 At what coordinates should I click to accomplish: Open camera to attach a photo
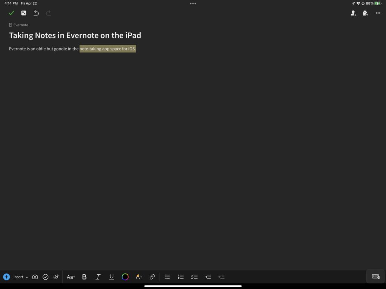pos(35,277)
